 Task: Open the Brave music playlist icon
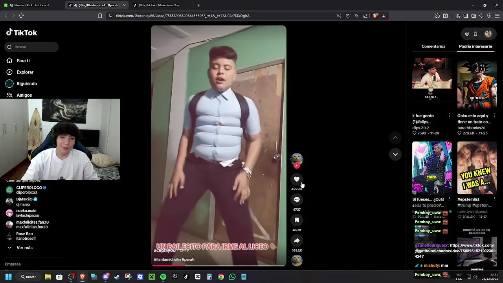(458, 16)
